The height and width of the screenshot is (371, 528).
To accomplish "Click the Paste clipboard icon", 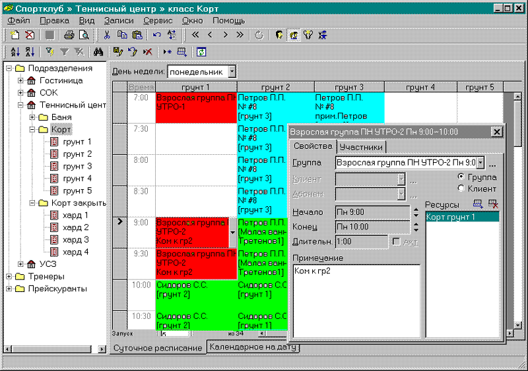I will [137, 35].
